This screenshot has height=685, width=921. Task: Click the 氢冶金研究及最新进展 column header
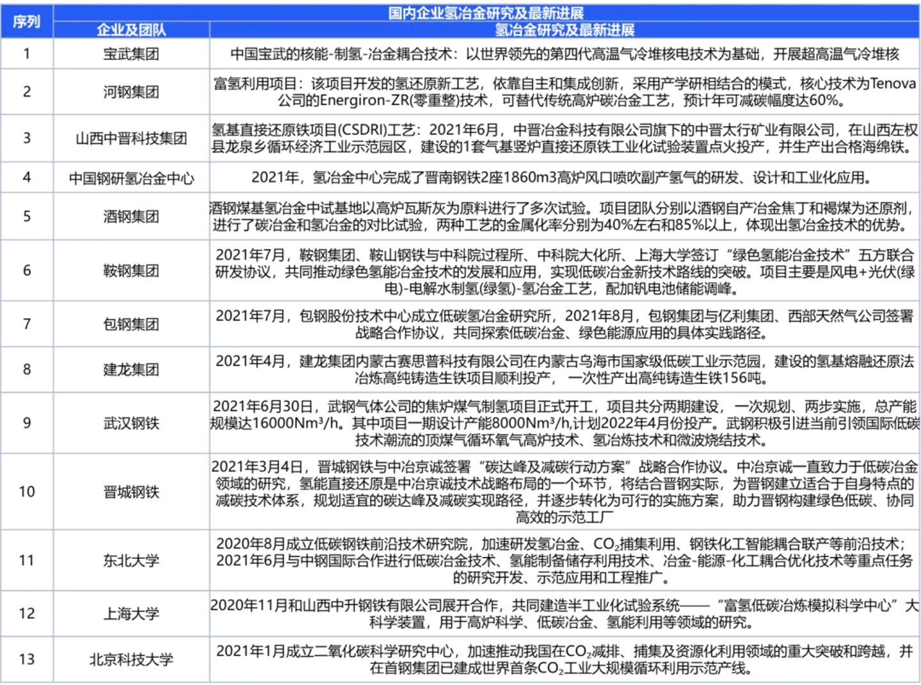(564, 30)
